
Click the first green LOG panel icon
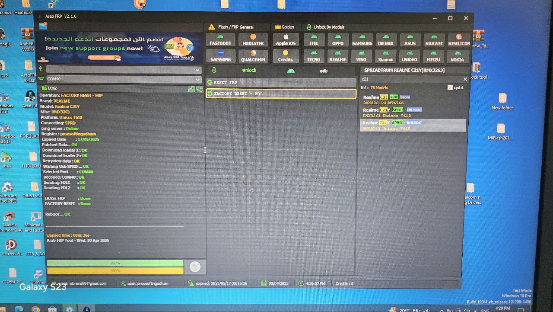click(x=191, y=89)
